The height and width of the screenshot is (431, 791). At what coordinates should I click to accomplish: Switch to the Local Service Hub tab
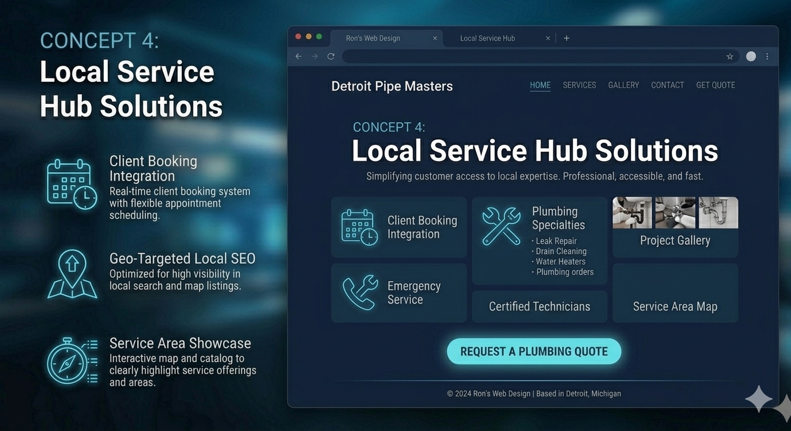tap(487, 38)
